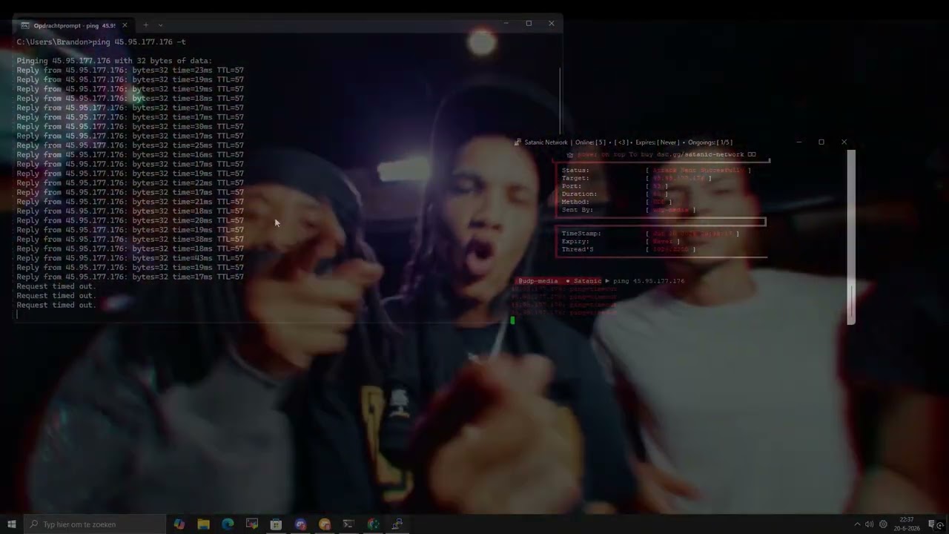
Task: Click the 'Port:' label in Satanic Network
Action: (572, 186)
